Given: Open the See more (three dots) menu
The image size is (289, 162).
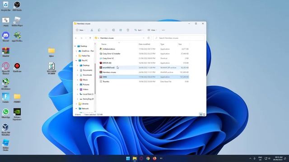Looking at the screenshot, I should (x=163, y=30).
